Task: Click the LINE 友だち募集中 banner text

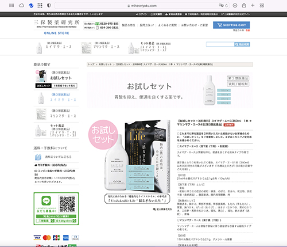Action: coord(46,211)
